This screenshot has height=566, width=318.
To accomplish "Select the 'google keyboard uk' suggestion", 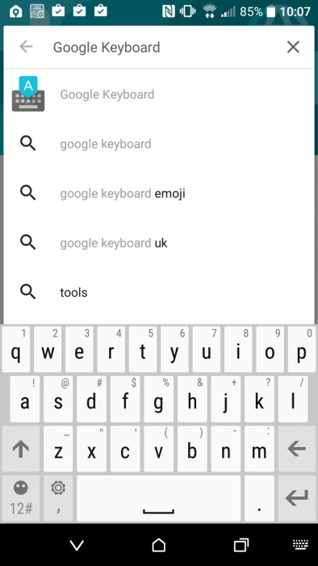I will (159, 243).
